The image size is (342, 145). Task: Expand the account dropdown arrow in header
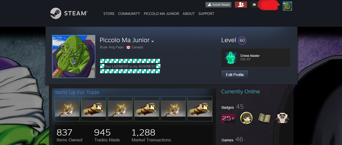279,5
